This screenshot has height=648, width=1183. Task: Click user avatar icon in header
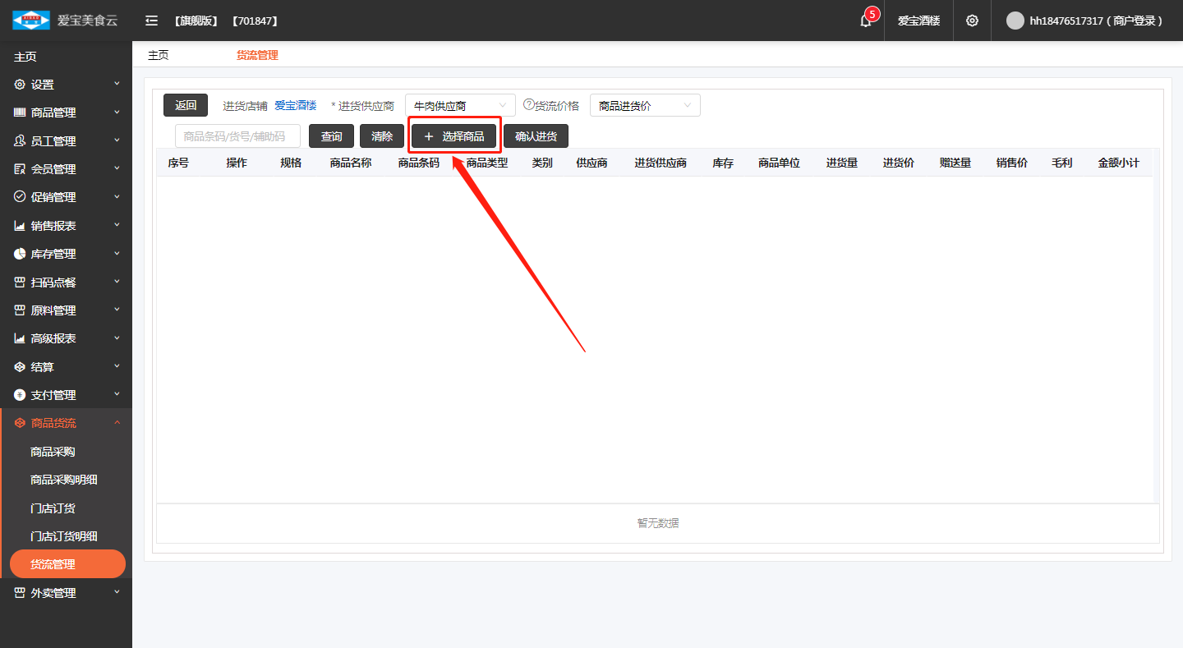(1015, 21)
